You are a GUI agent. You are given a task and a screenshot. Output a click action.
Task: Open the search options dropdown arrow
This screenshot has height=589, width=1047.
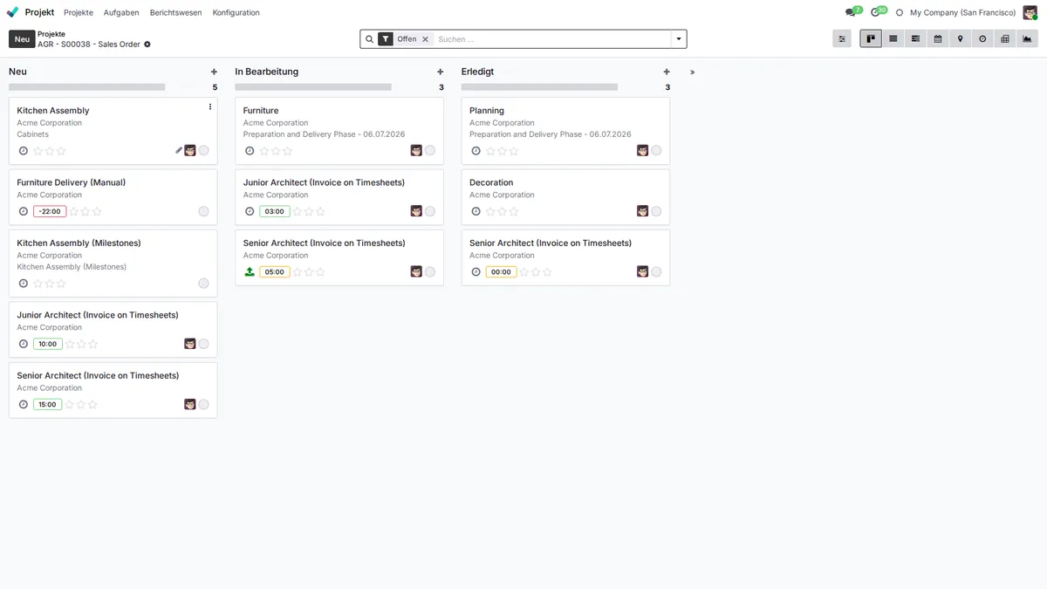[x=679, y=39]
